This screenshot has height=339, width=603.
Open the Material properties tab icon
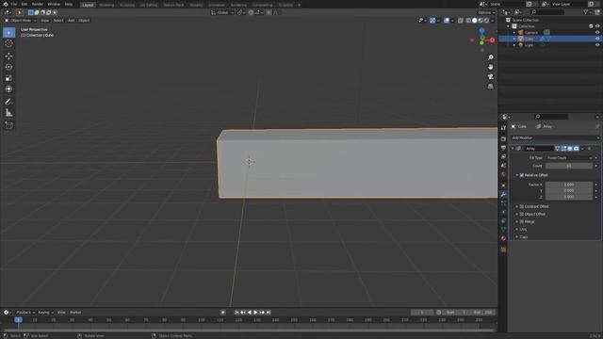(503, 238)
